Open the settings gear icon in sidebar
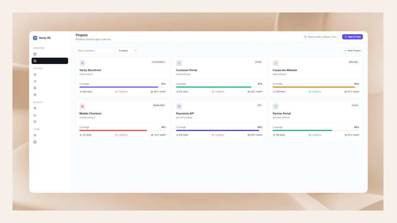 (35, 142)
